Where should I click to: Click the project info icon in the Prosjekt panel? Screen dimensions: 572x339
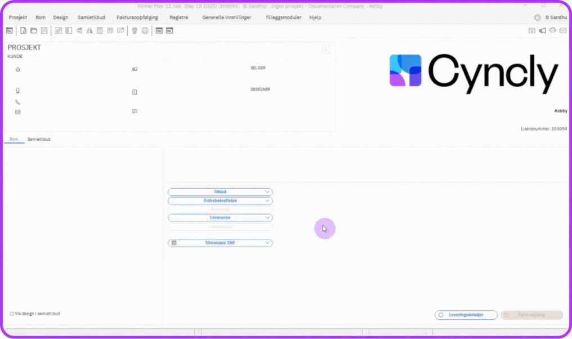[x=326, y=50]
